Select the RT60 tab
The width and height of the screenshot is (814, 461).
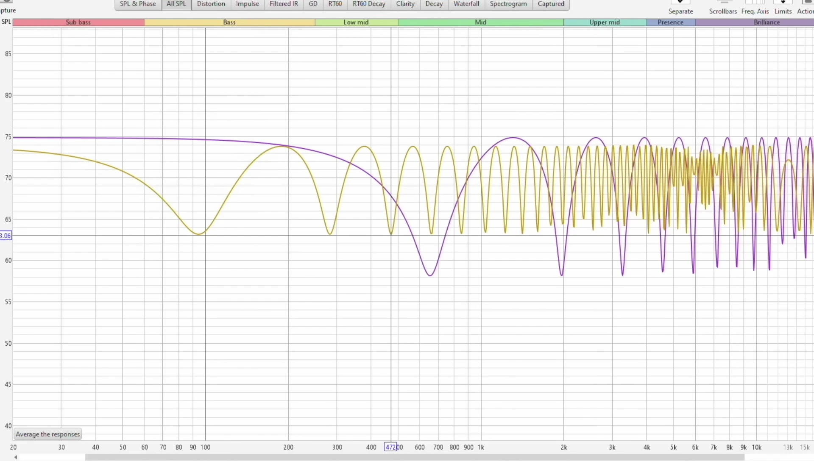335,4
